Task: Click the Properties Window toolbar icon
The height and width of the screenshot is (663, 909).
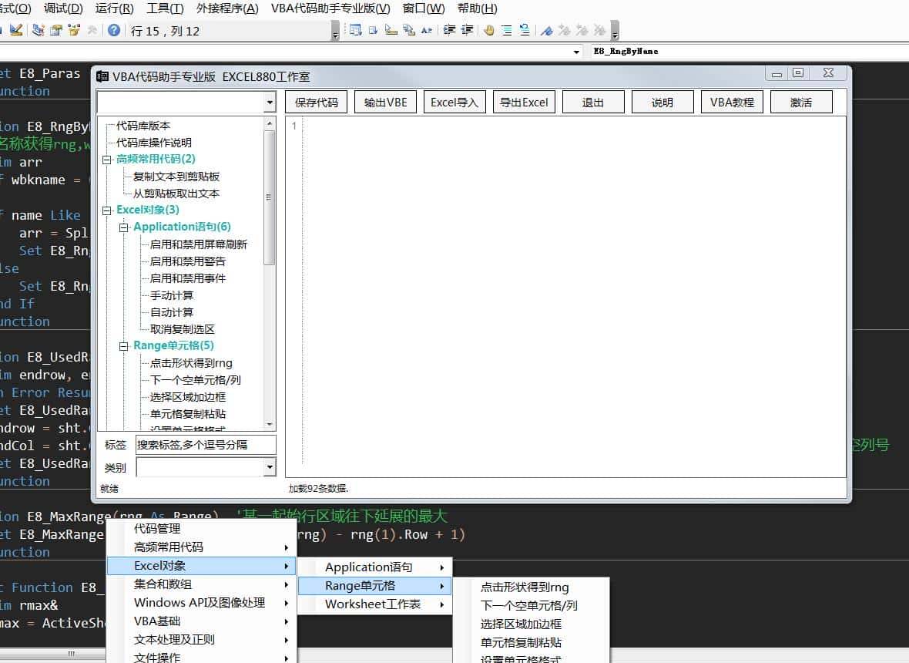Action: [56, 31]
